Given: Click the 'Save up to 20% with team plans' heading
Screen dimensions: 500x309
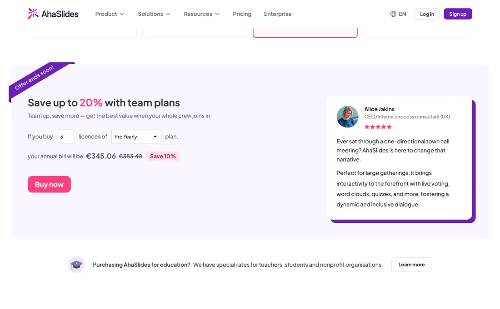Looking at the screenshot, I should coord(104,103).
